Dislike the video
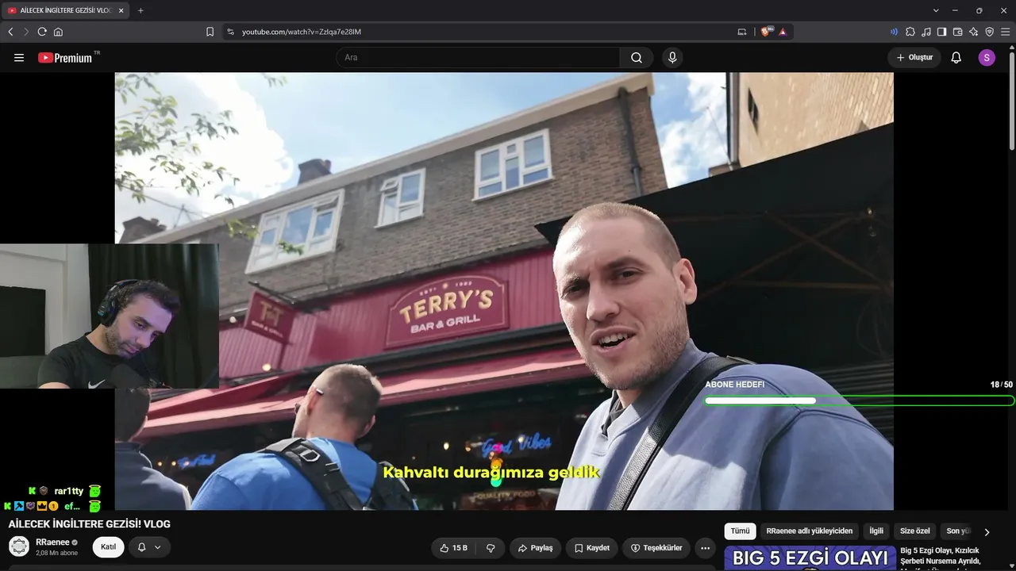The width and height of the screenshot is (1016, 571). tap(491, 548)
